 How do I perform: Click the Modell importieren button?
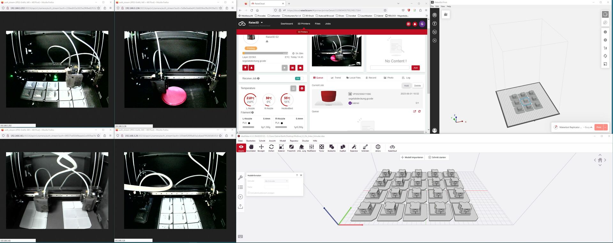click(412, 157)
